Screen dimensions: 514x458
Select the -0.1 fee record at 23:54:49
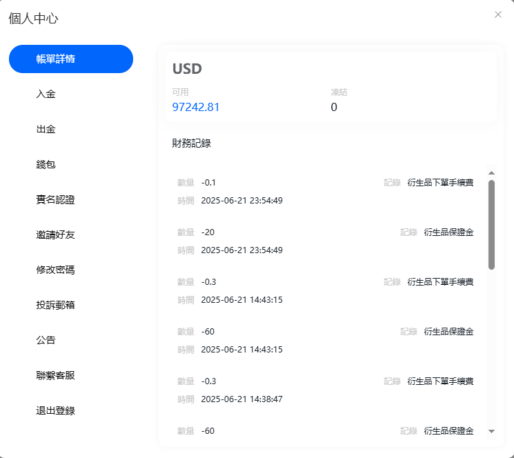[x=325, y=192]
